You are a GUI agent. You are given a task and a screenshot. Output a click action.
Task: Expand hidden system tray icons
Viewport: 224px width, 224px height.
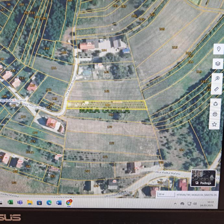click(175, 204)
